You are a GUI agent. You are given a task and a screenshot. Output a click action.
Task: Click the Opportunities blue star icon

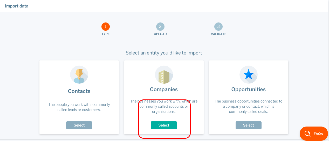coord(249,75)
